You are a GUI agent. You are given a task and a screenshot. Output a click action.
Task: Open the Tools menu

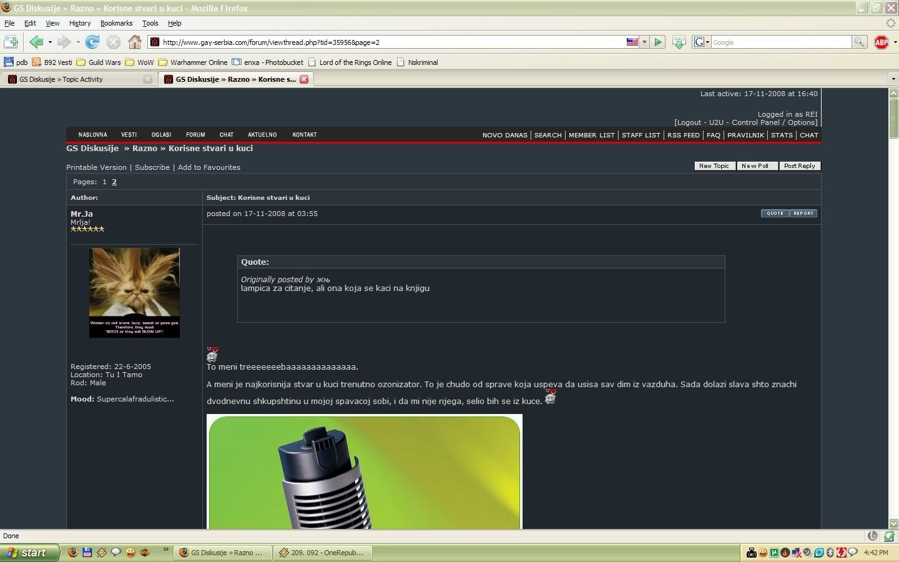150,23
